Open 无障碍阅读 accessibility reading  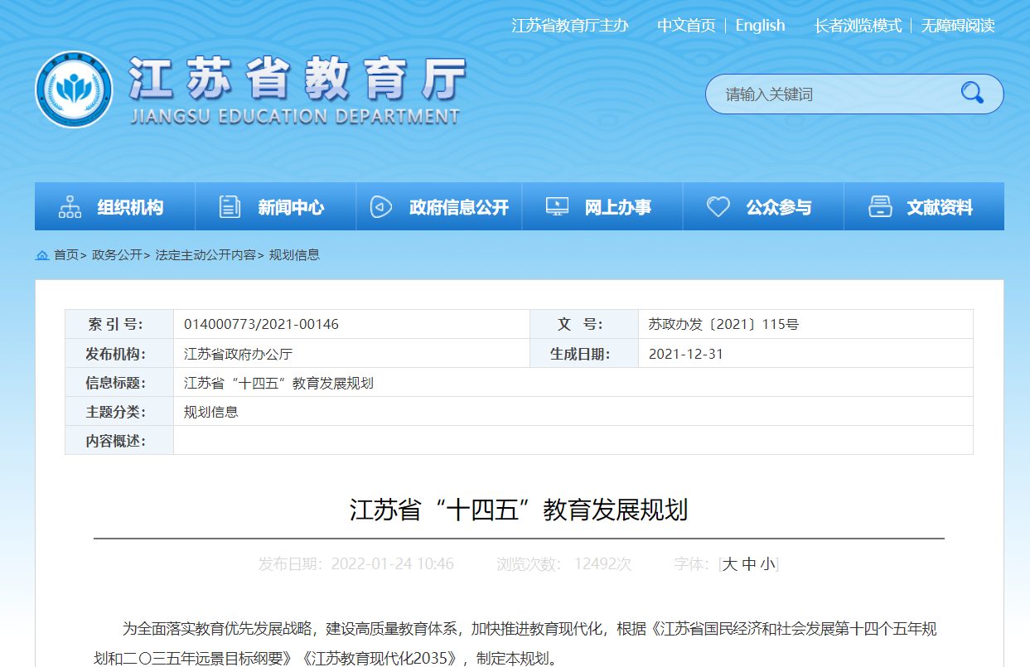click(x=958, y=26)
